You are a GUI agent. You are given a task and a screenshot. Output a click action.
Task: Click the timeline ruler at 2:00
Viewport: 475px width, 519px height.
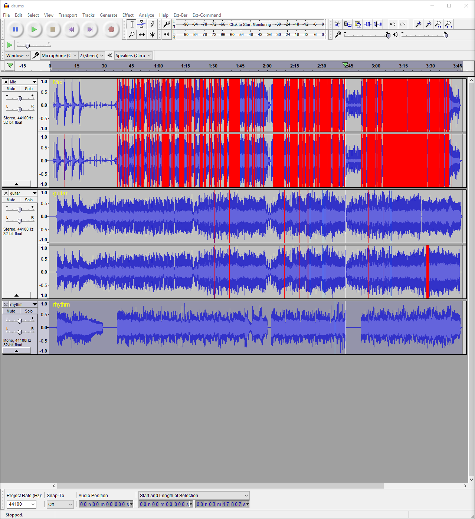click(x=267, y=66)
